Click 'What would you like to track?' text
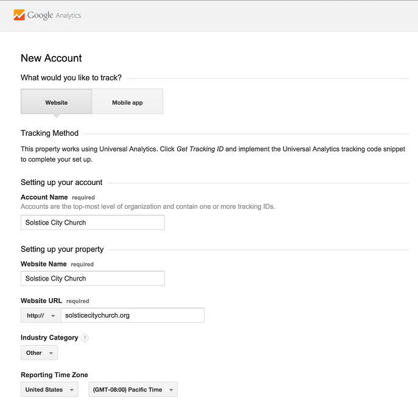Viewport: 418px width, 401px height. (x=71, y=78)
